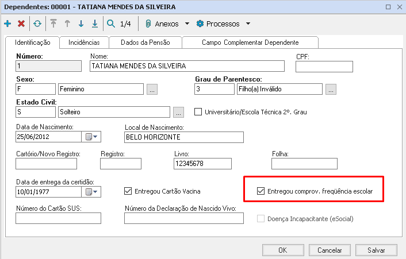Switch to the Identificação tab

[33, 42]
